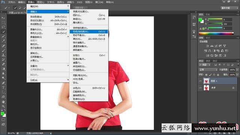Viewport: 240px width, 135px height.
Task: Open the 文件 File menu
Action: [12, 2]
